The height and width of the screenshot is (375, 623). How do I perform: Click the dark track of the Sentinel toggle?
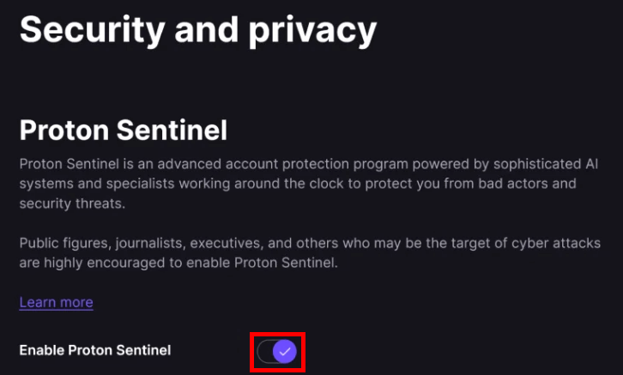pyautogui.click(x=264, y=351)
